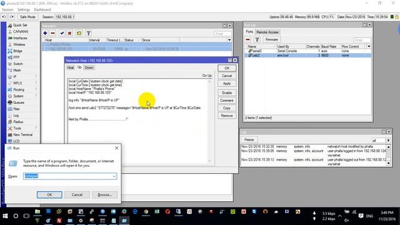This screenshot has height=225, width=400.
Task: Click filter icon in Port List toolbar
Action: pos(257,40)
